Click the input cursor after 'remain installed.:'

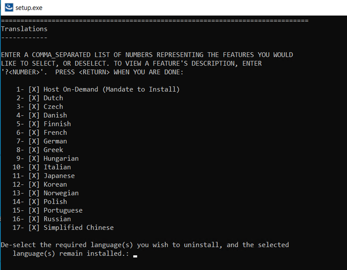tap(135, 254)
